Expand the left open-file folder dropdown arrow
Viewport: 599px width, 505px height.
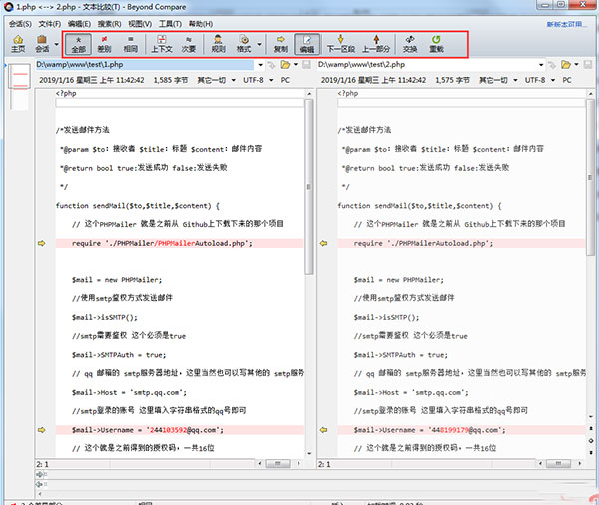[296, 64]
